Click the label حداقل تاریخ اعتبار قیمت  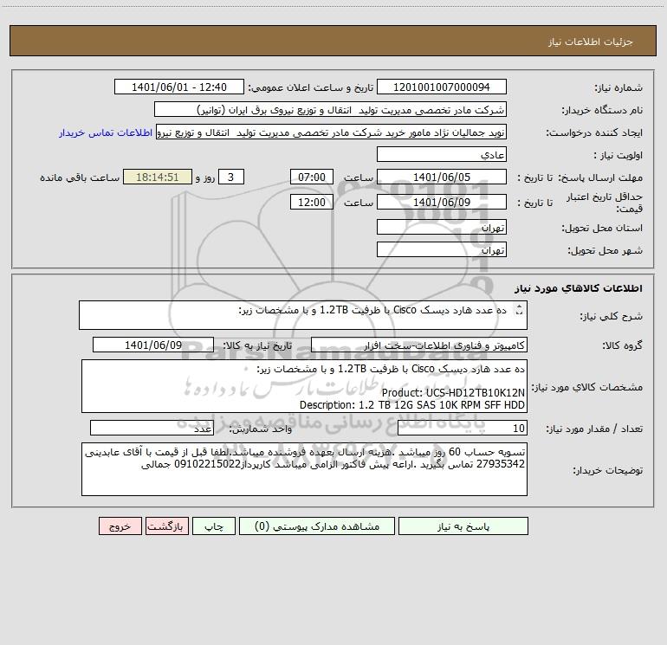[x=605, y=203]
